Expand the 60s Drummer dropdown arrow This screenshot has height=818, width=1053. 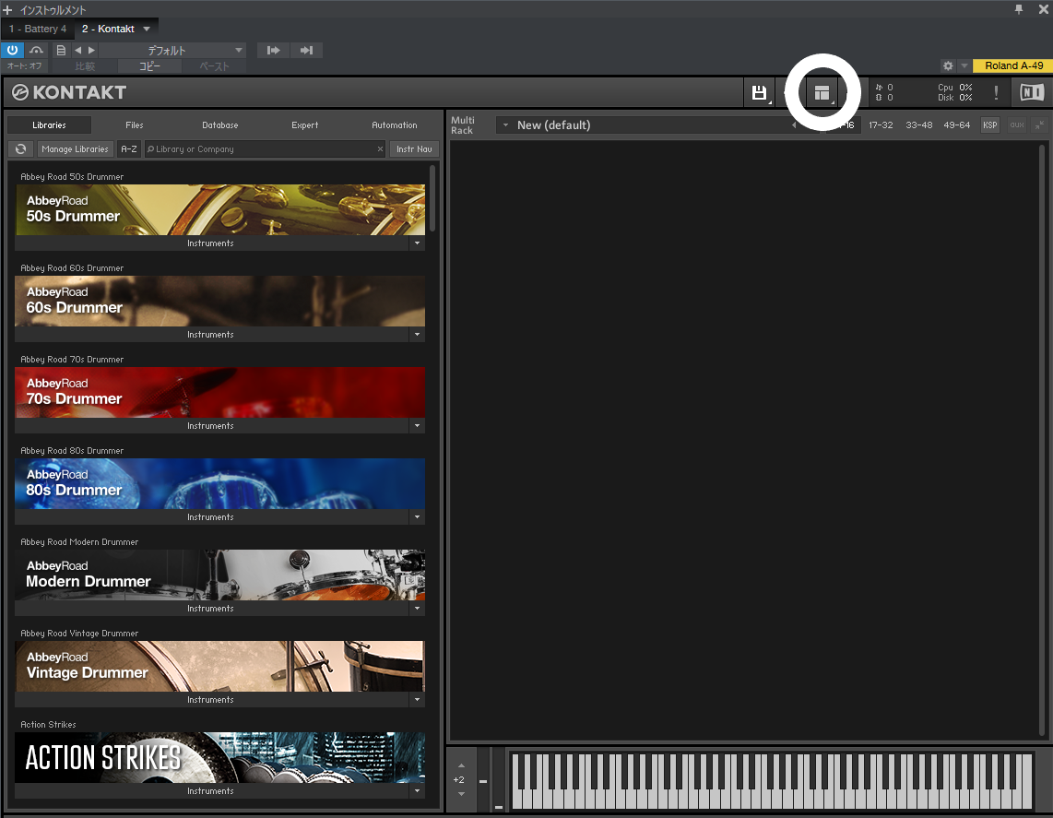point(417,335)
